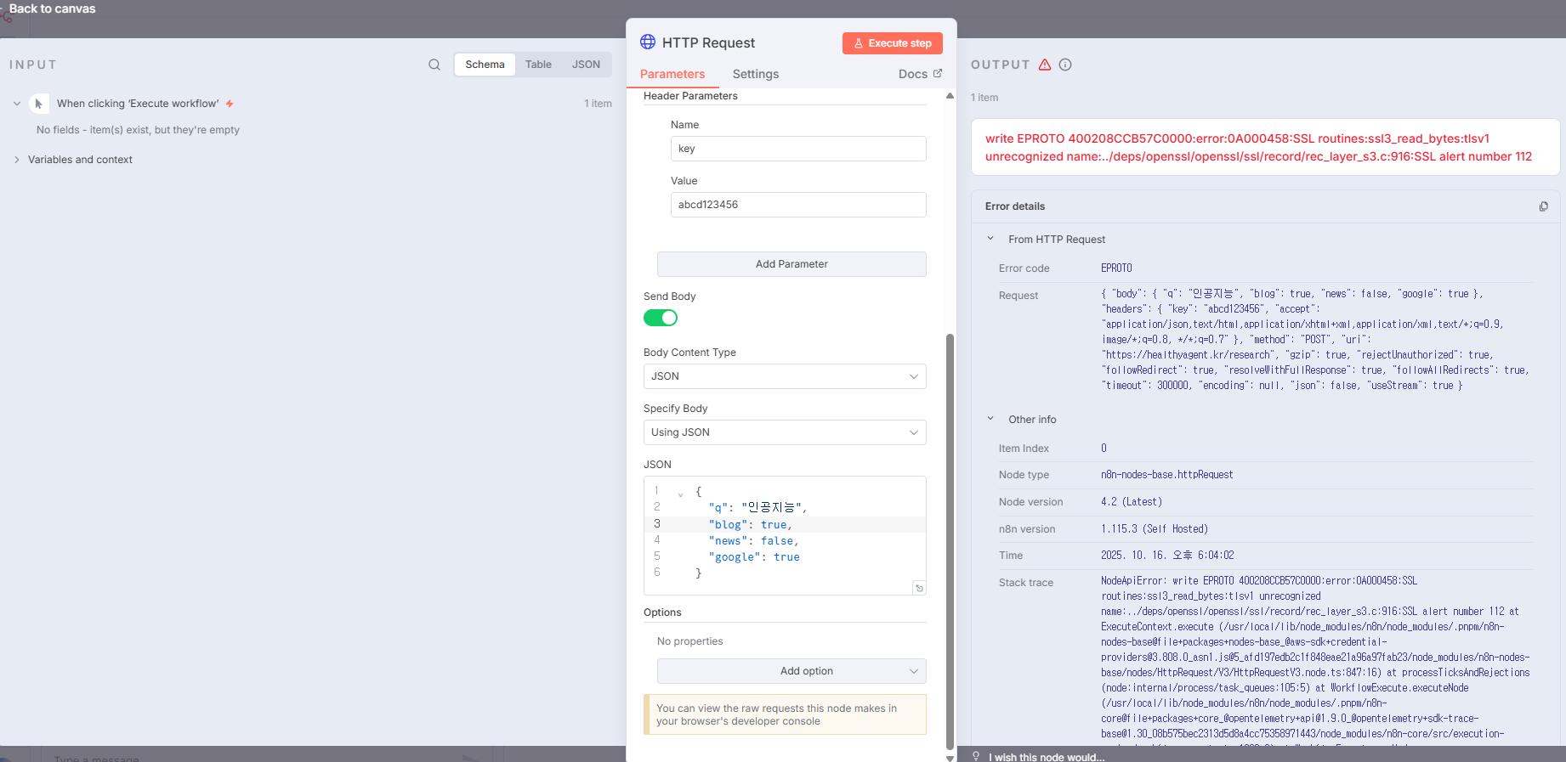The width and height of the screenshot is (1566, 762).
Task: Click the red error message text in Output
Action: point(1258,147)
